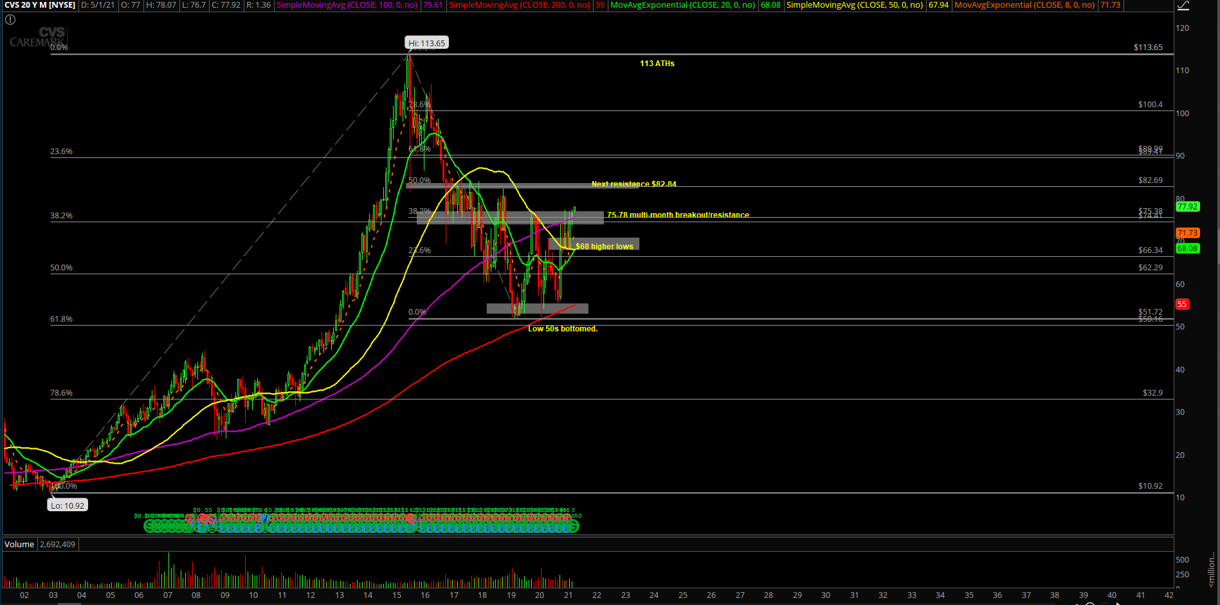1220x605 pixels.
Task: Select the '113 ATHs' text annotation
Action: click(x=657, y=64)
